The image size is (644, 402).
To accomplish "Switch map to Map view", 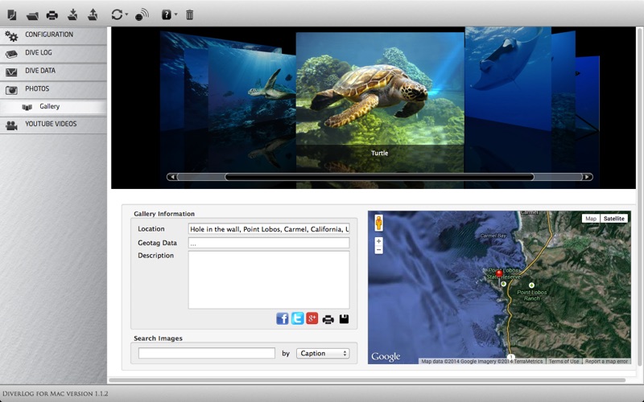I will 591,219.
